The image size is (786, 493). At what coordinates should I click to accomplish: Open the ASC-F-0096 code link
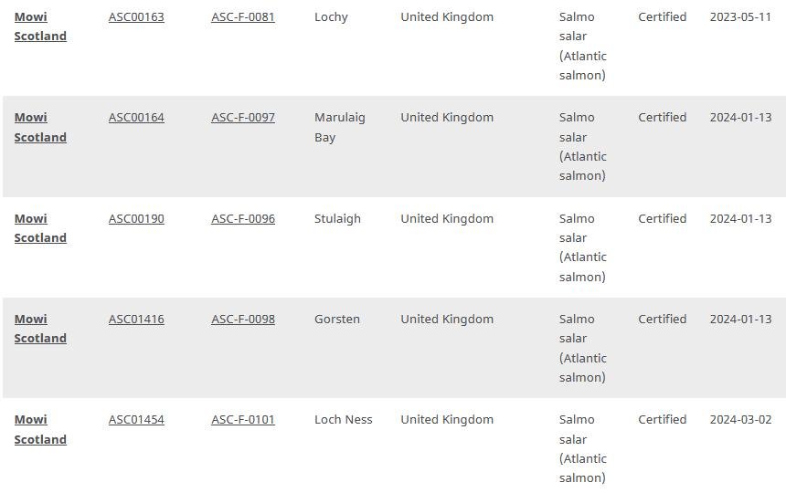click(242, 218)
